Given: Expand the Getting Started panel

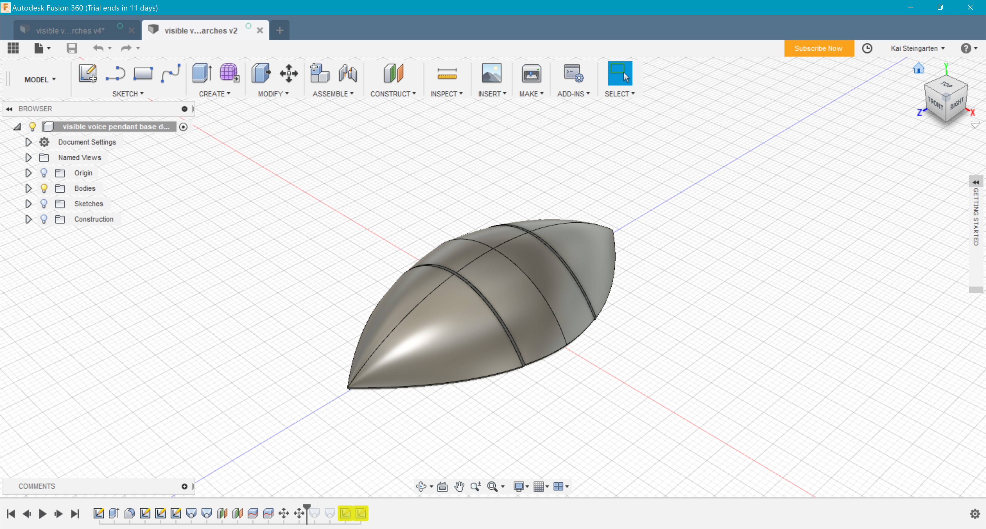Looking at the screenshot, I should (976, 182).
